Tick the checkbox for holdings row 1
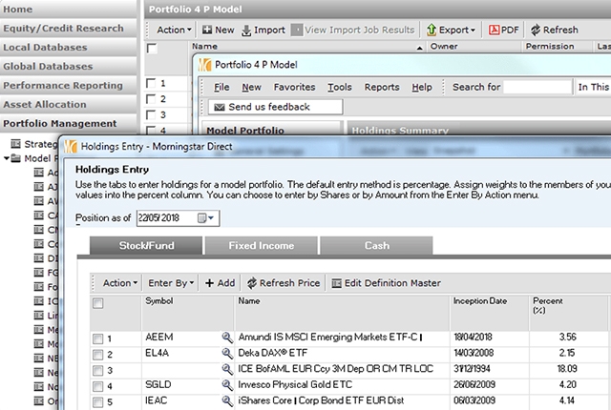 click(97, 338)
